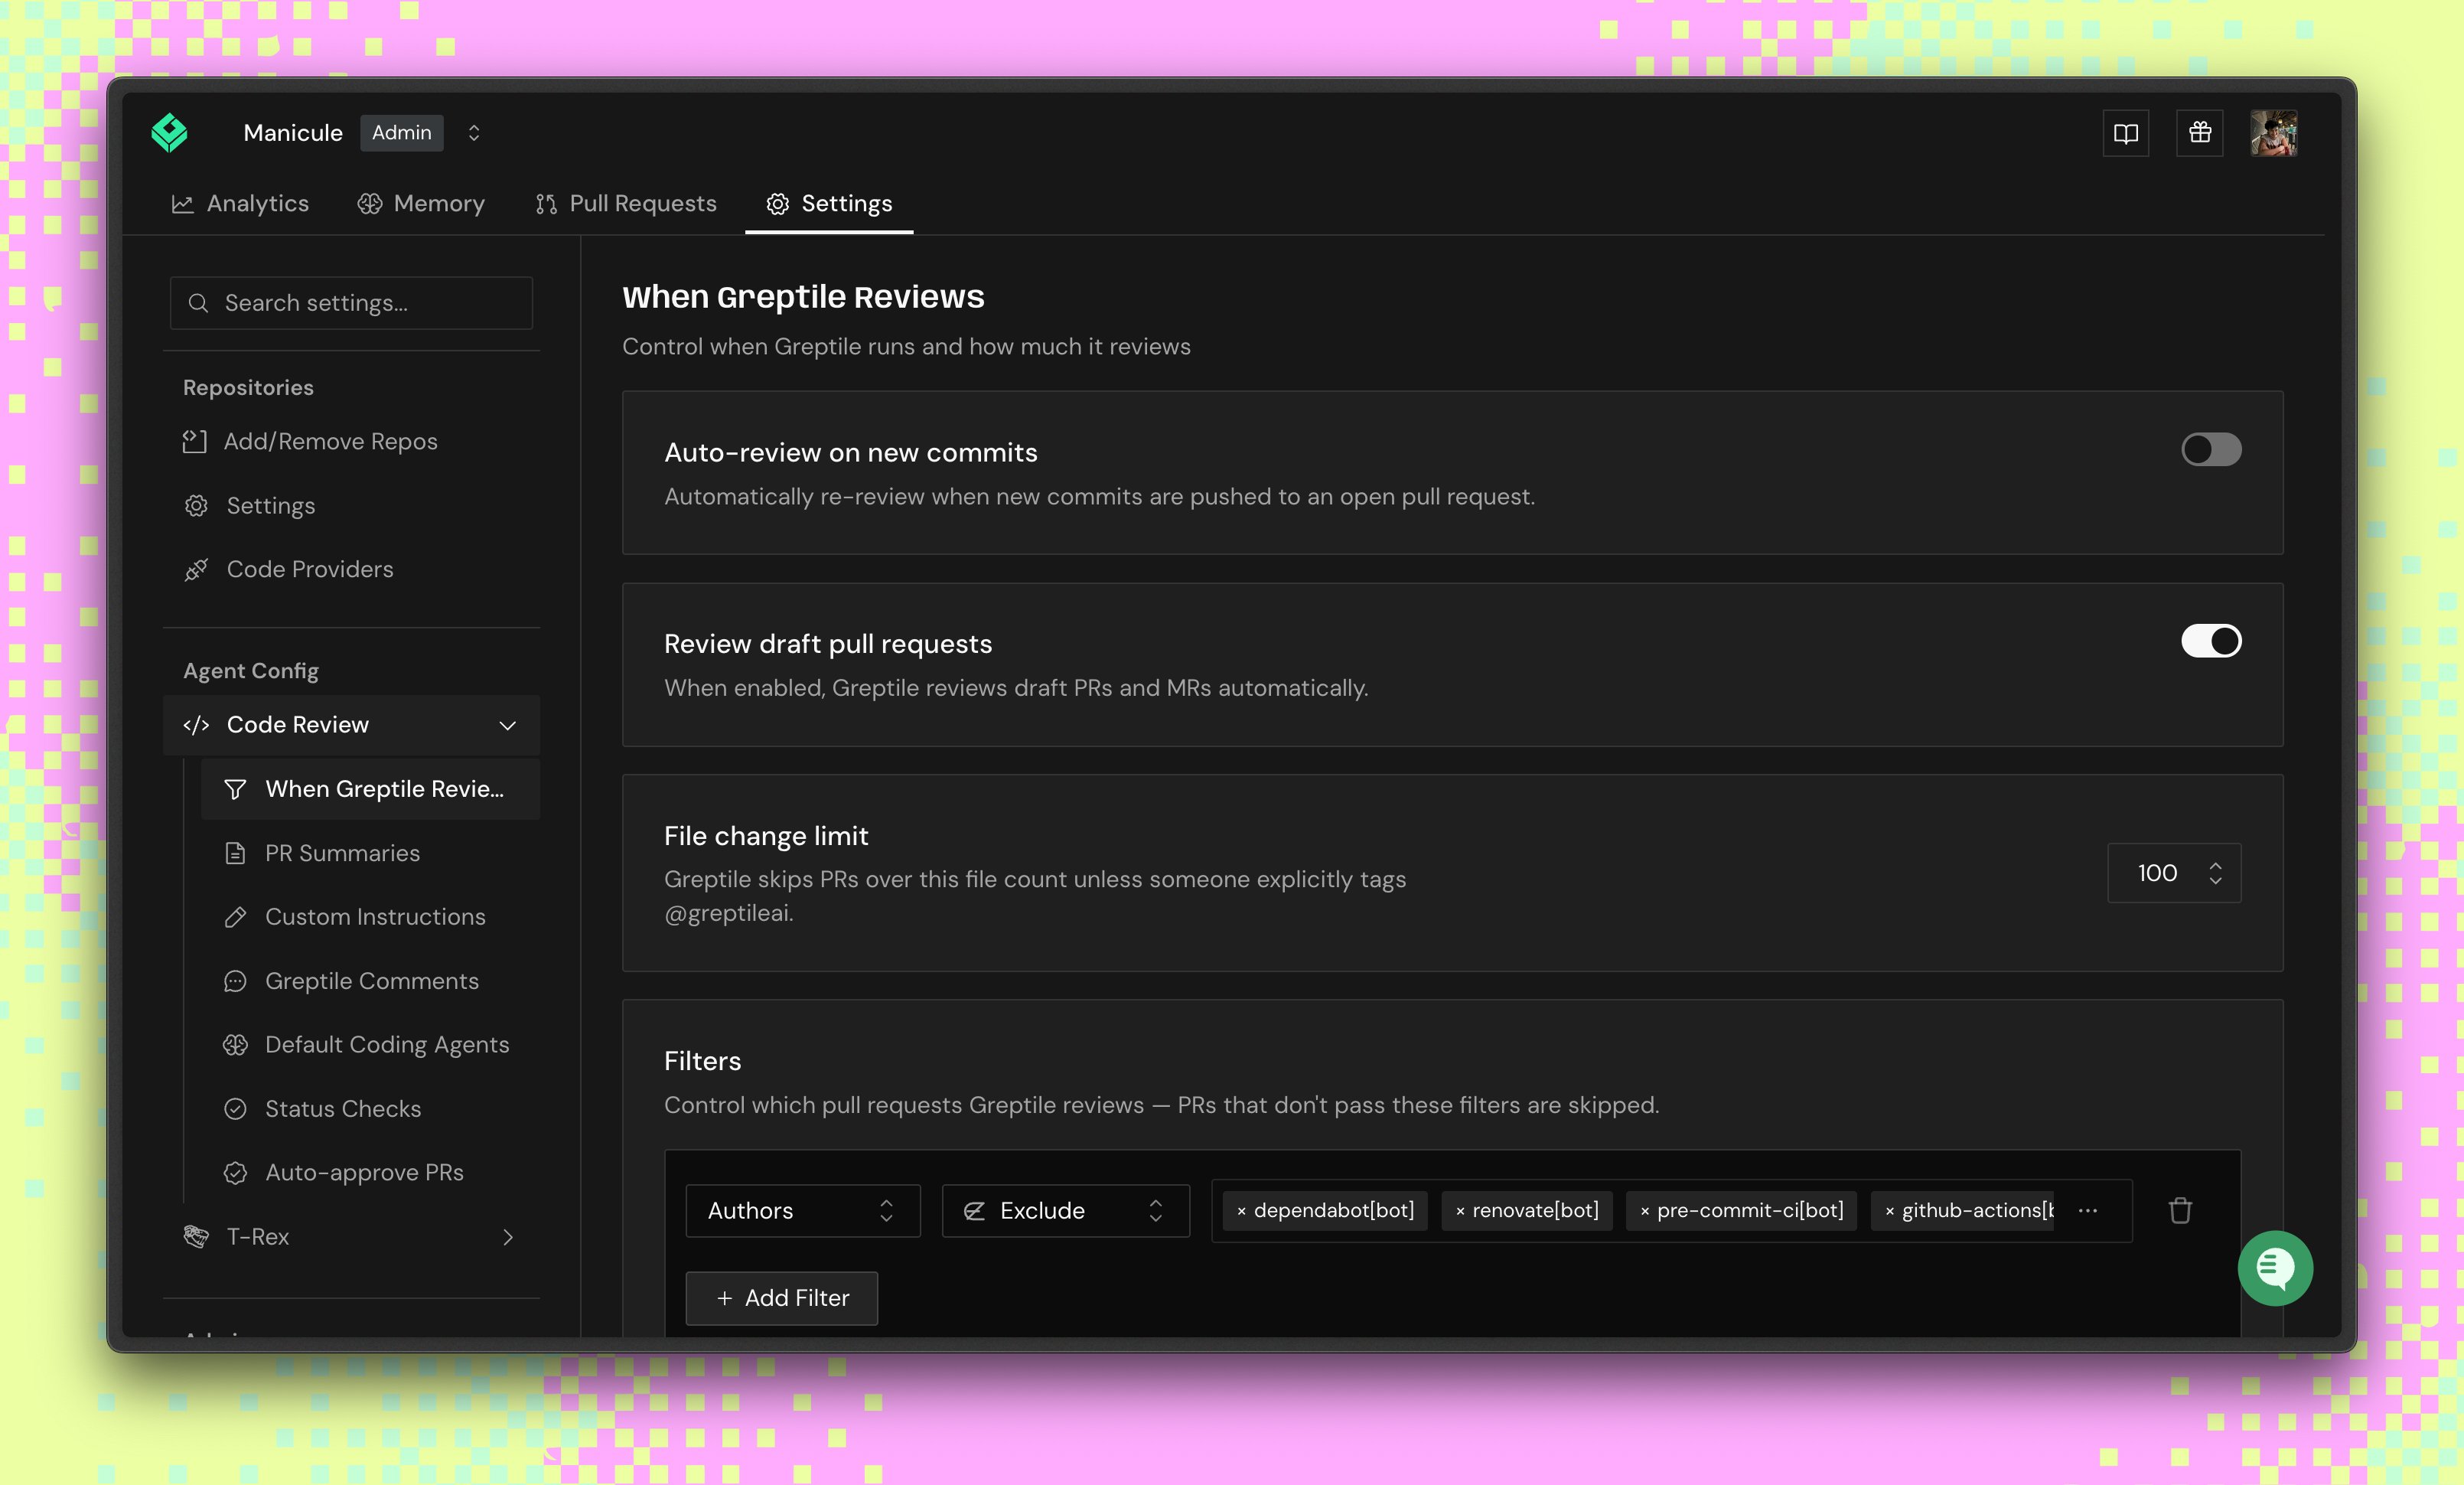Click the File change limit number field
2464x1485 pixels.
2174,873
